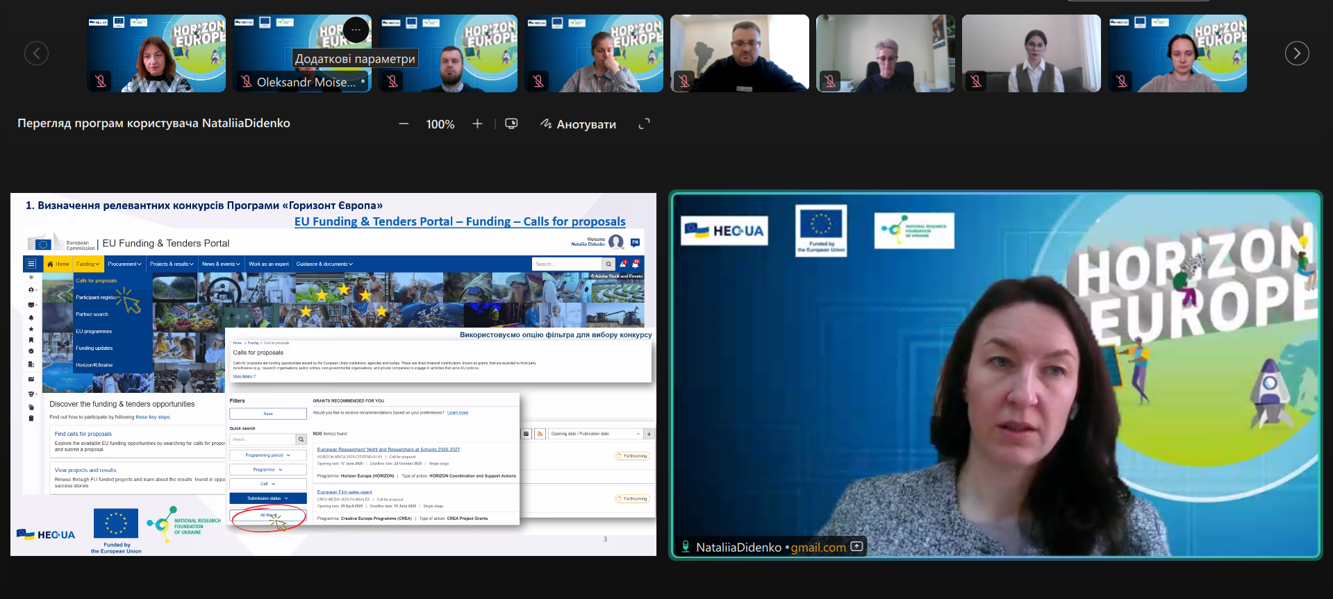Open the Opening date sort dropdown
This screenshot has height=599, width=1333.
pyautogui.click(x=595, y=434)
